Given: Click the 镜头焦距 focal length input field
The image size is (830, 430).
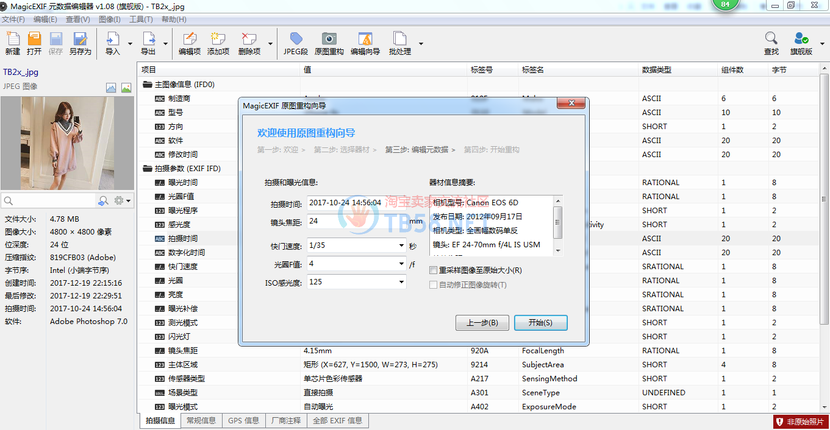Looking at the screenshot, I should coord(357,221).
